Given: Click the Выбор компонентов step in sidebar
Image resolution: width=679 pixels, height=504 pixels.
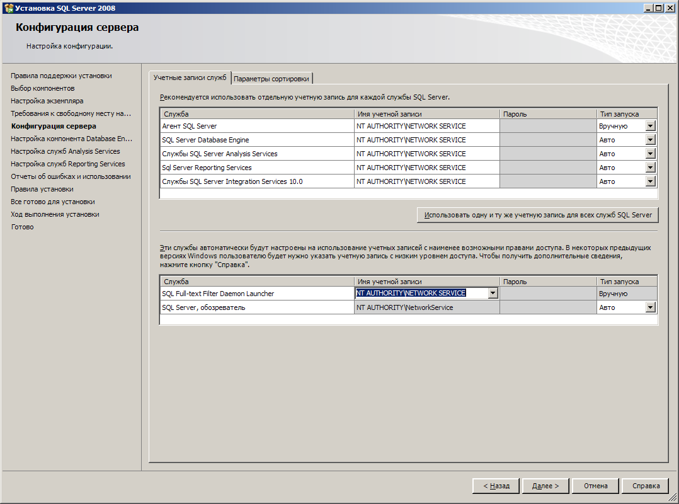Looking at the screenshot, I should click(x=42, y=88).
